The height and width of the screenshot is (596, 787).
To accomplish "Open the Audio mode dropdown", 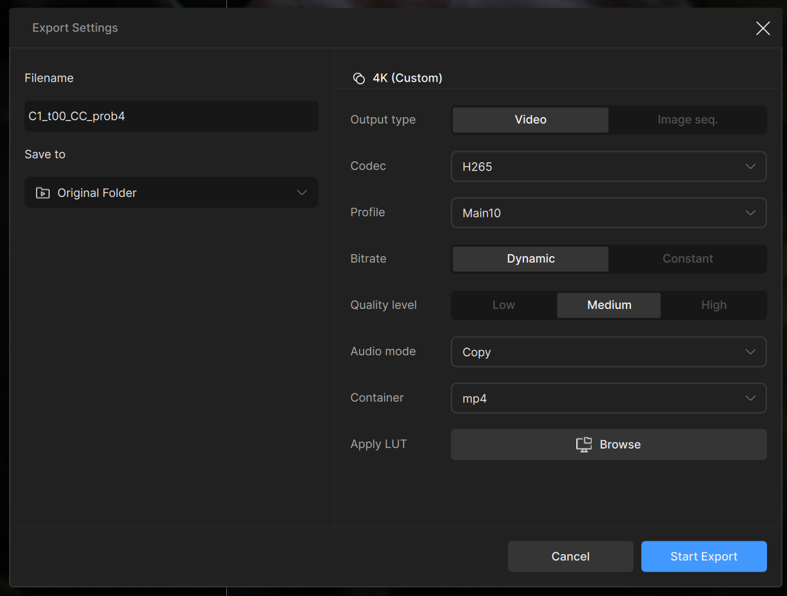I will pyautogui.click(x=608, y=352).
